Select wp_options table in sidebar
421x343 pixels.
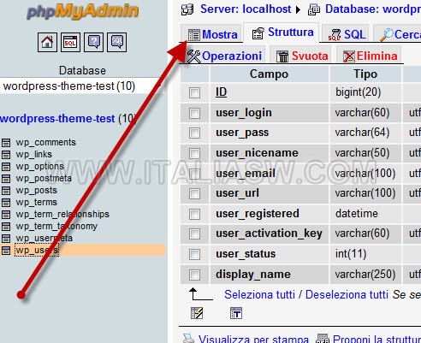(x=40, y=166)
